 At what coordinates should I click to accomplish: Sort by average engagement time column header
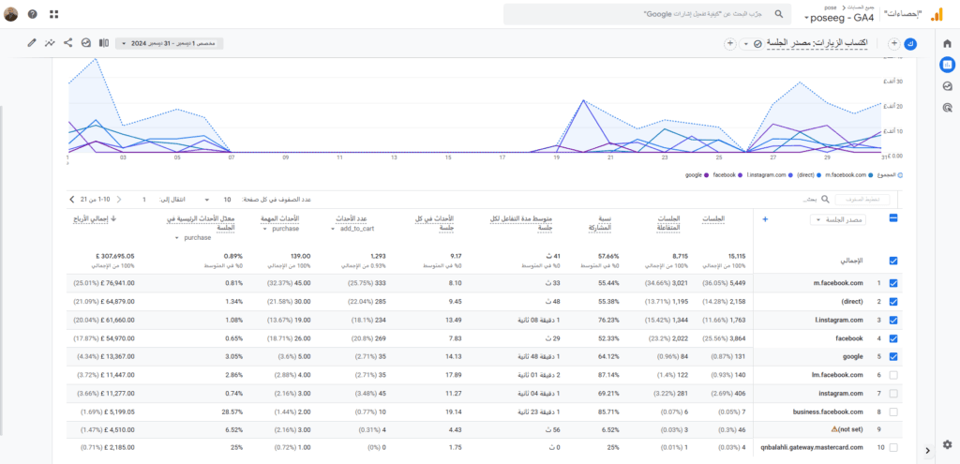coord(521,223)
